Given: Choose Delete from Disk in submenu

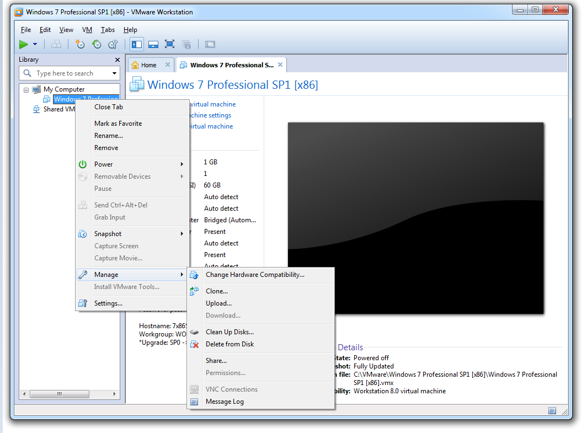Looking at the screenshot, I should [x=229, y=344].
